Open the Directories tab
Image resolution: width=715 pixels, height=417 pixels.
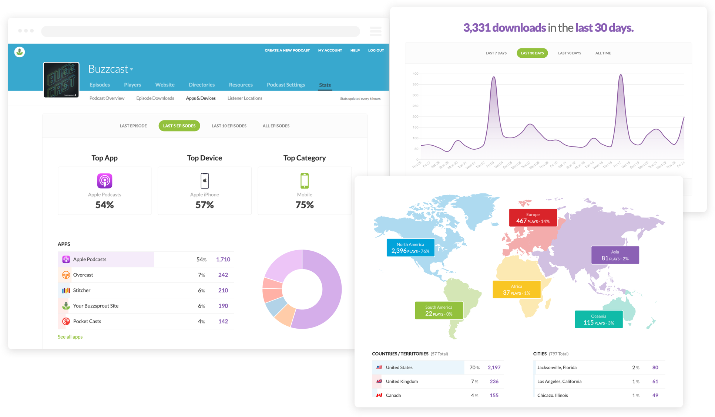[202, 85]
